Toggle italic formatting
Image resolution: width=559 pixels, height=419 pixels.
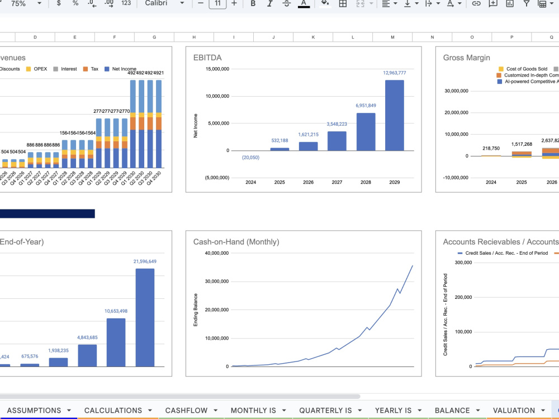point(269,3)
